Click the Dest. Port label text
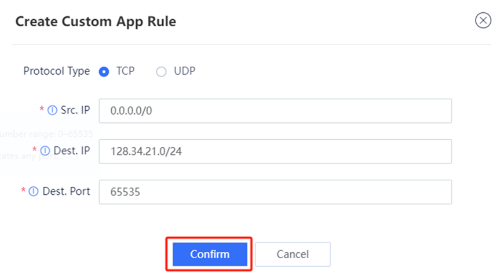 coord(66,191)
